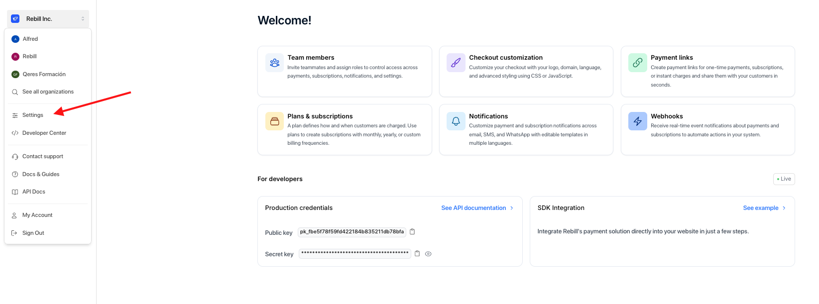Click the For developers heading
The image size is (819, 304).
pyautogui.click(x=280, y=179)
